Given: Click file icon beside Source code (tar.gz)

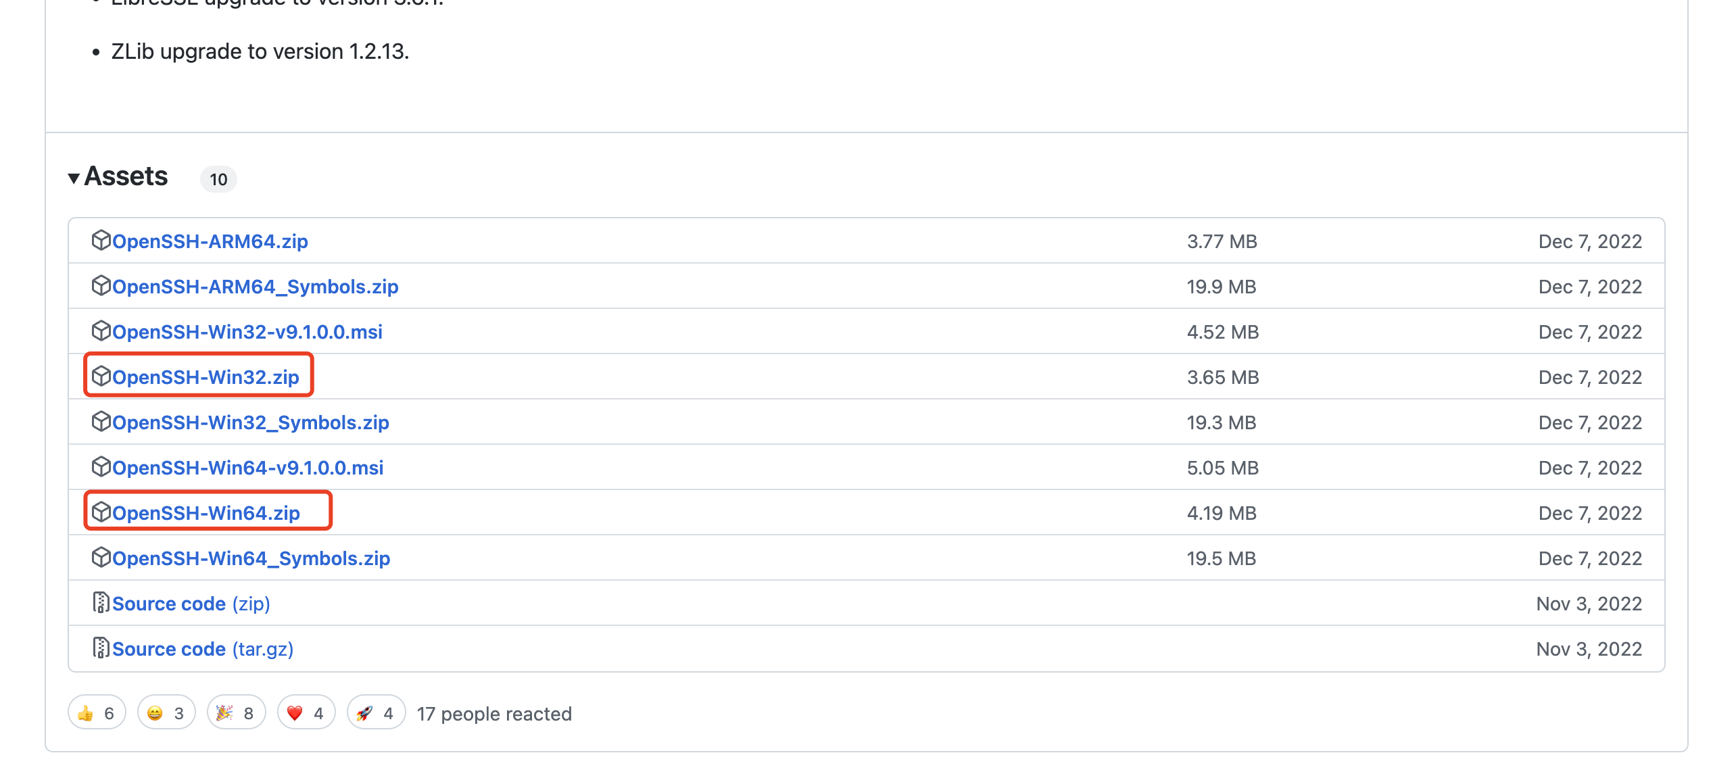Looking at the screenshot, I should 101,648.
